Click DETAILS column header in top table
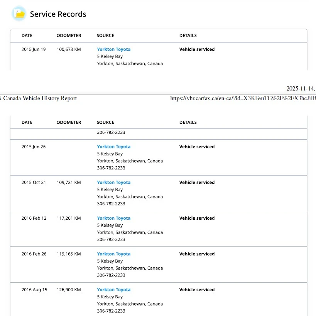Screen dimensions: 316x316 coord(188,36)
